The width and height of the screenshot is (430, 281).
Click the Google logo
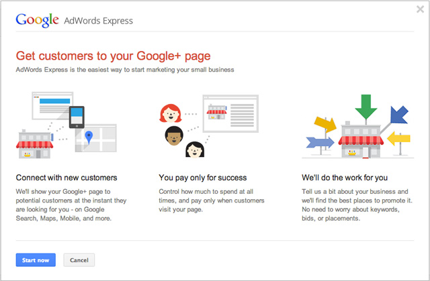37,20
